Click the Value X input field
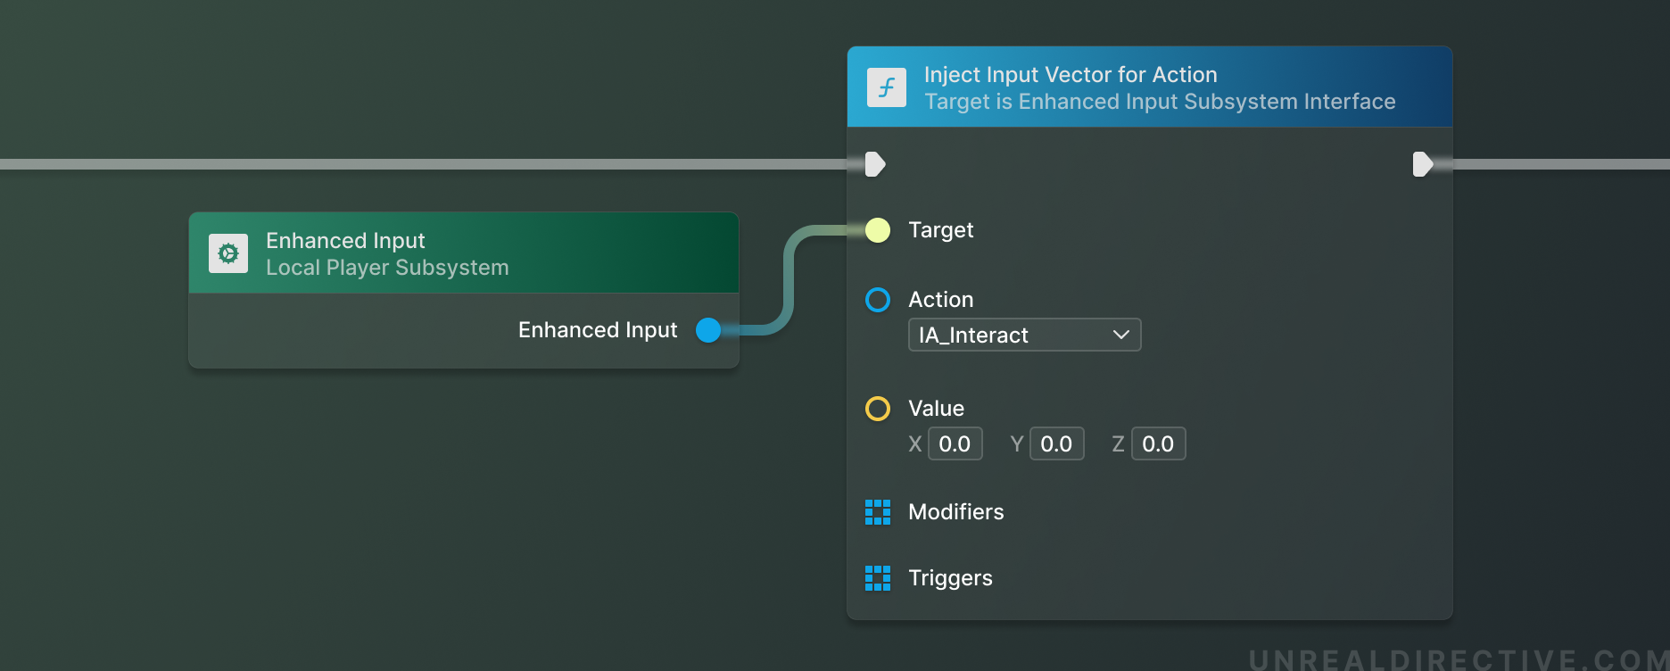Viewport: 1670px width, 671px height. click(x=955, y=444)
